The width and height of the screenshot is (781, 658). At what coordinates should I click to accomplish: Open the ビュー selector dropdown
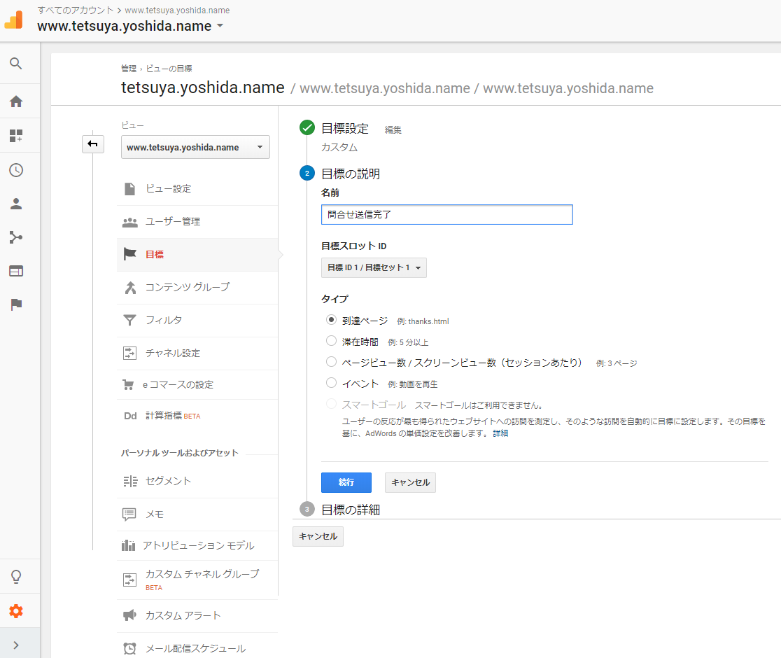pos(195,148)
